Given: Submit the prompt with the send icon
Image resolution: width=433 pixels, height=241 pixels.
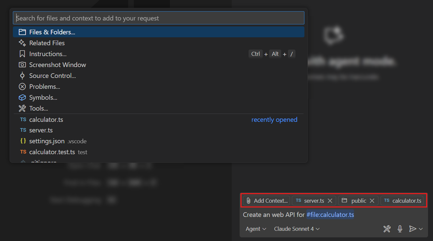Looking at the screenshot, I should pos(412,229).
